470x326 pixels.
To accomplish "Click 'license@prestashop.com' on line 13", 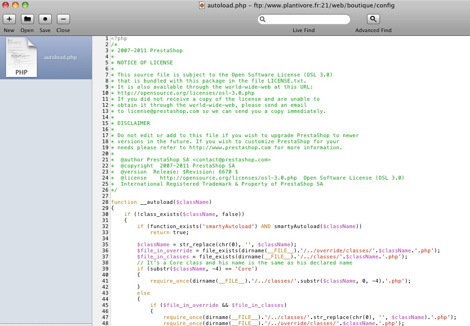I will (x=163, y=111).
